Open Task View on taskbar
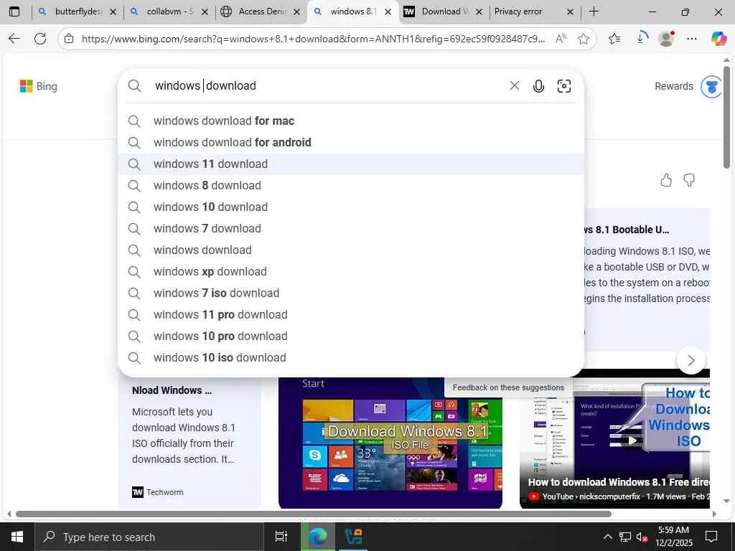 coord(281,537)
